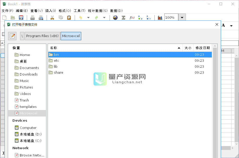Open the Undo history dropdown arrow
This screenshot has height=158, width=239.
(x=88, y=18)
